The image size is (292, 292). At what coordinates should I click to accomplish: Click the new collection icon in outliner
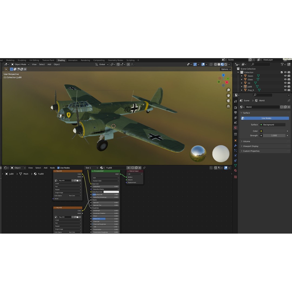(289, 64)
